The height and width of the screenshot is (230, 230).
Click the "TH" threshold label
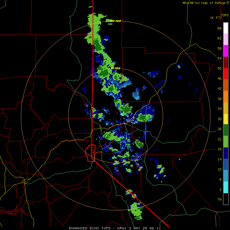220,200
